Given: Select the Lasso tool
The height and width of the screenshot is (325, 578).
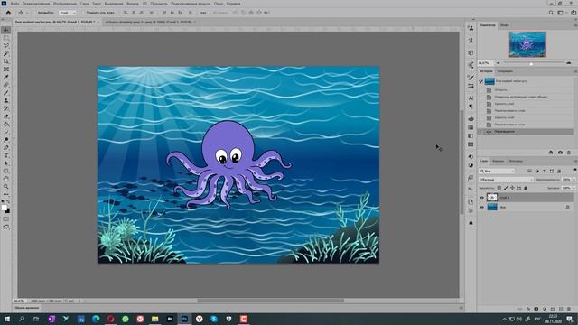Looking at the screenshot, I should pyautogui.click(x=6, y=46).
